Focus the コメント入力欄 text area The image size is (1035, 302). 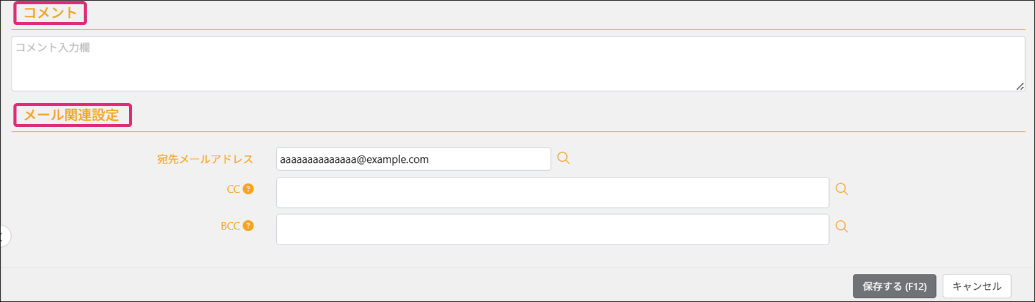point(517,64)
